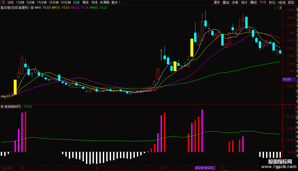Select the 1分钟 timeframe
The width and height of the screenshot is (298, 171).
(20, 2)
